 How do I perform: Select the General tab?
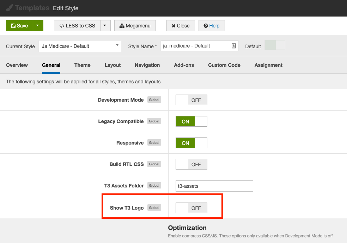pyautogui.click(x=51, y=65)
